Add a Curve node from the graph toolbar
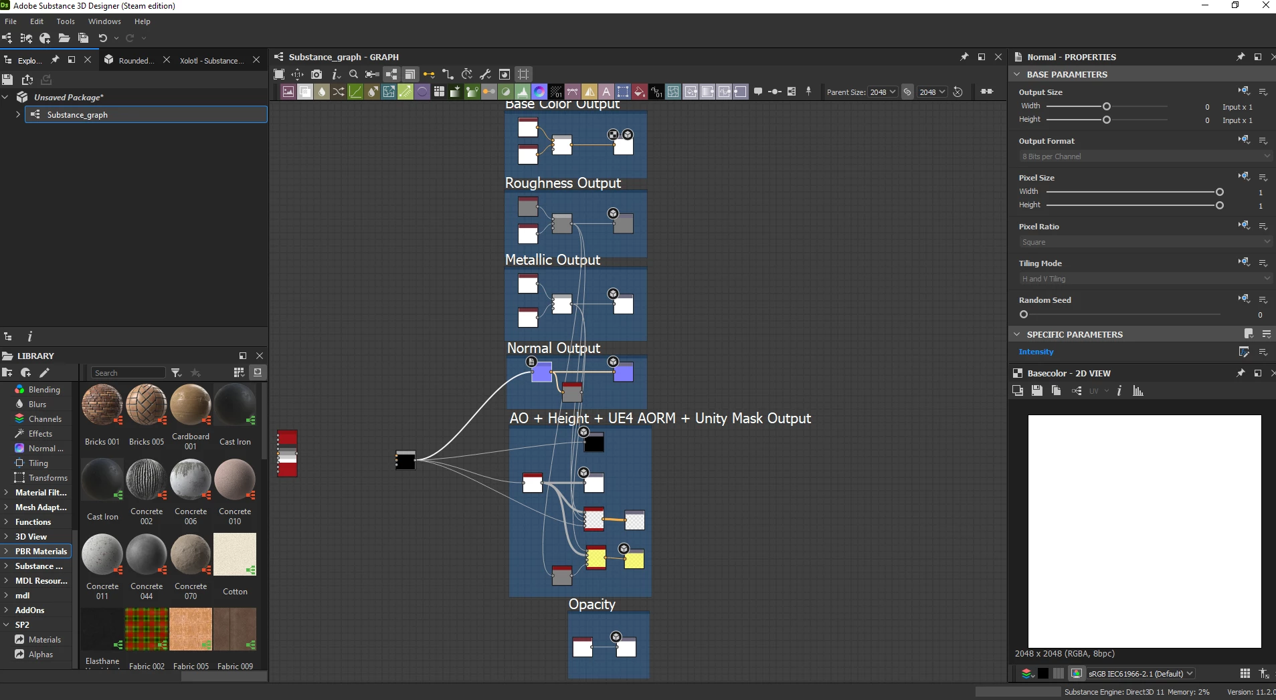Image resolution: width=1276 pixels, height=700 pixels. (x=355, y=92)
